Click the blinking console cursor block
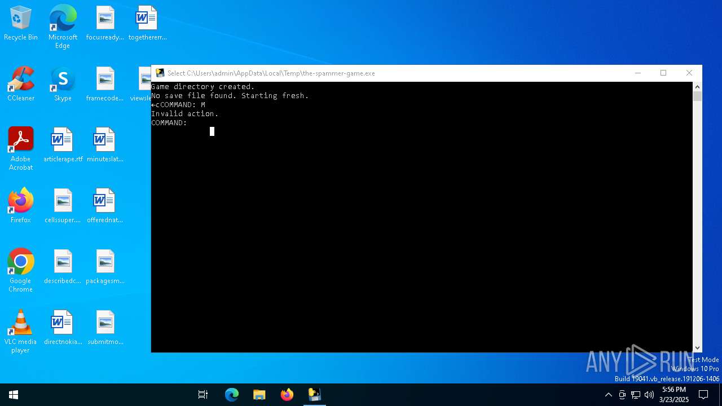The height and width of the screenshot is (406, 722). 212,131
